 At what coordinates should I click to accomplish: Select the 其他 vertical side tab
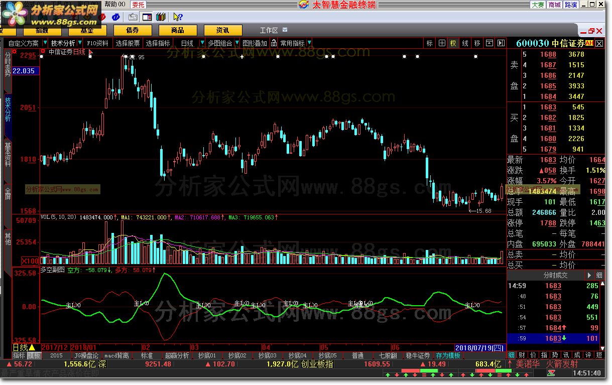pos(8,238)
